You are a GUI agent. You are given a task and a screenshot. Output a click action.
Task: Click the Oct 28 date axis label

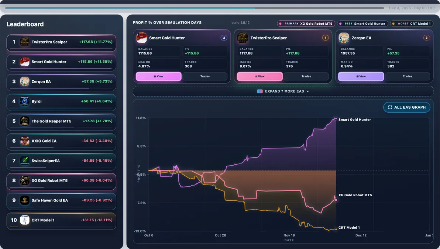point(221,235)
